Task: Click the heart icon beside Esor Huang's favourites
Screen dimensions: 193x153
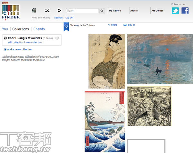Action: pos(5,38)
